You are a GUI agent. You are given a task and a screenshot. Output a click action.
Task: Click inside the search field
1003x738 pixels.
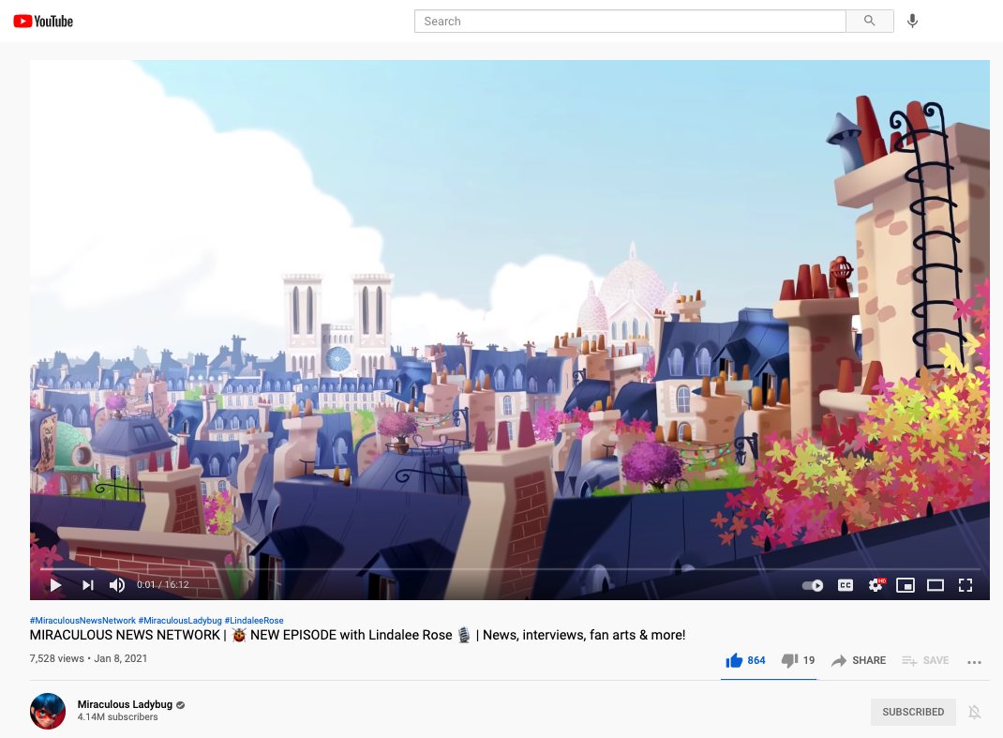630,20
